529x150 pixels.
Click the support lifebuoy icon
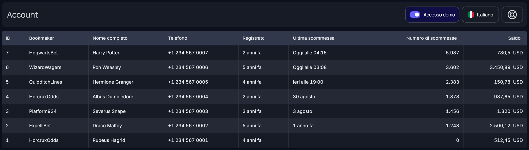click(512, 15)
